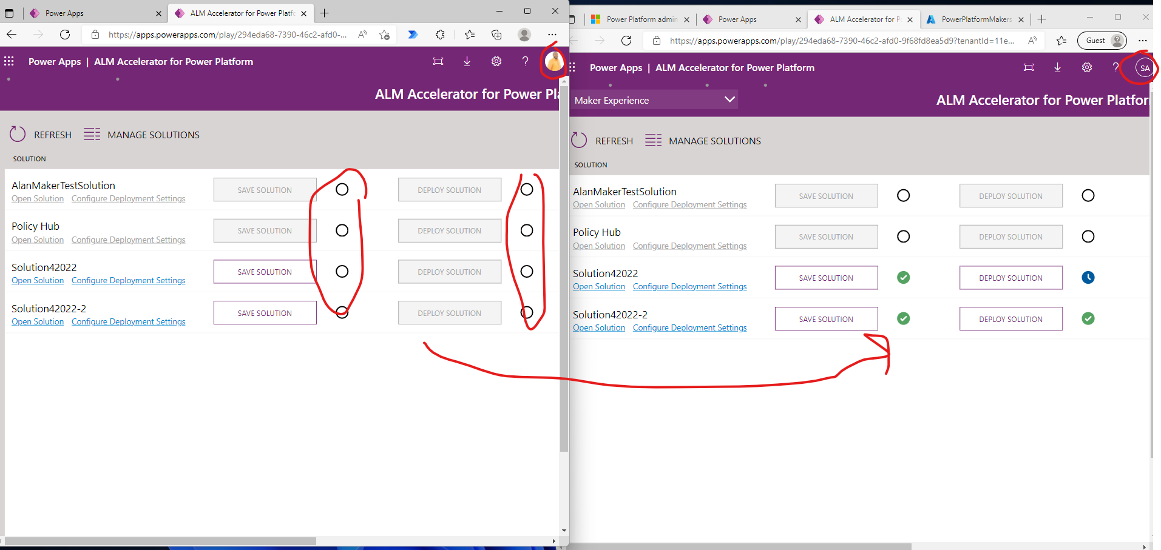Click the help question mark icon
Screen dimensions: 1161x550
pyautogui.click(x=525, y=61)
